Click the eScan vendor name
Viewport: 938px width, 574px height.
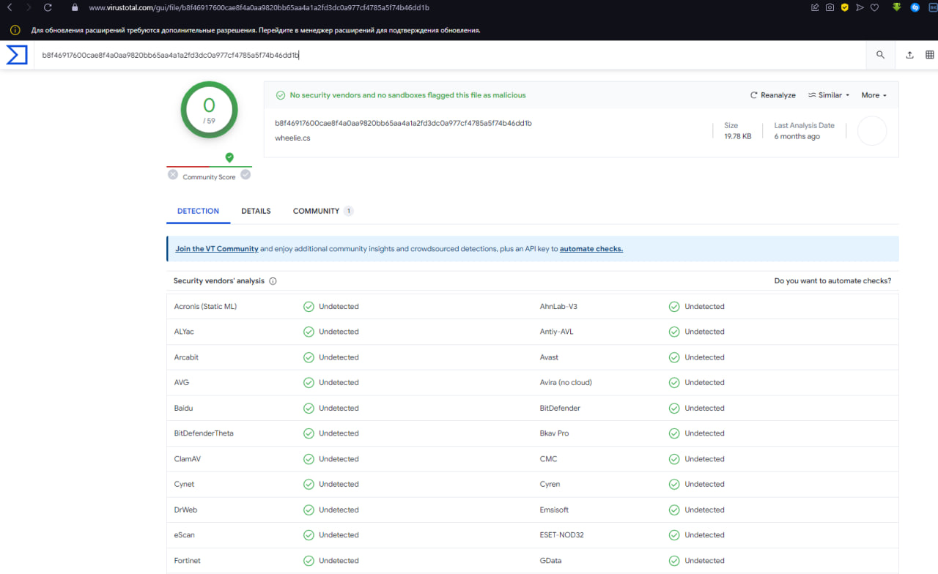pos(184,535)
